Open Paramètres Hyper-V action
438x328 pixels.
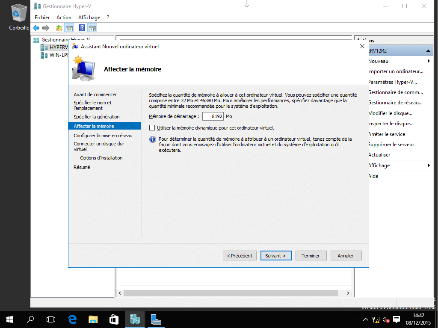click(393, 82)
